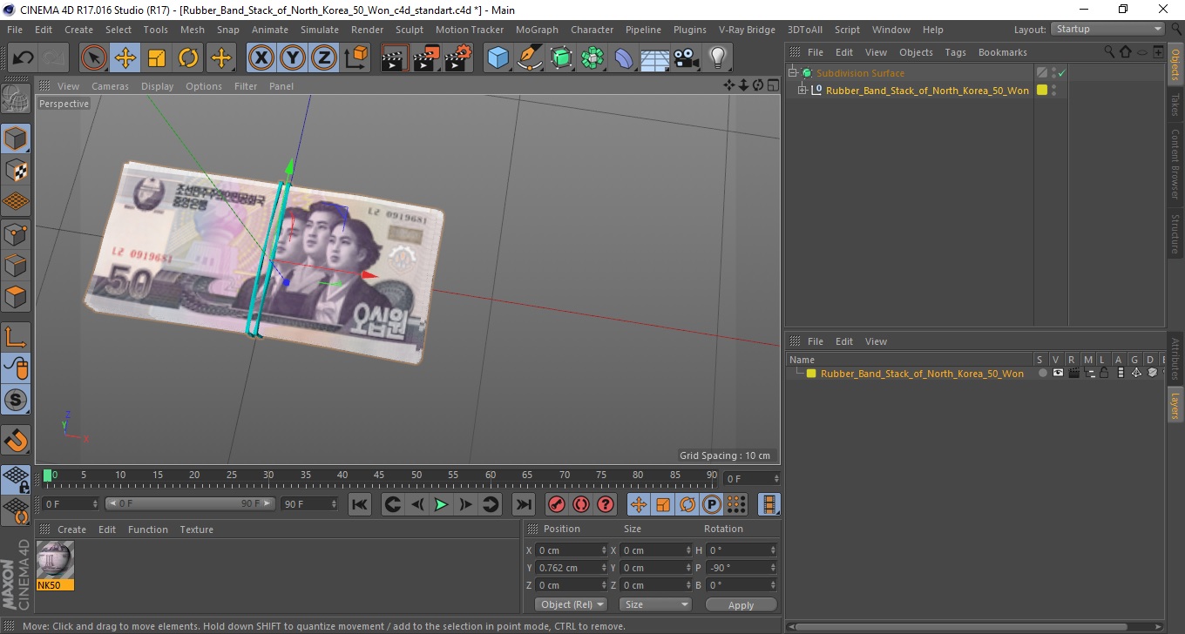Switch to Edges mode

tap(16, 265)
